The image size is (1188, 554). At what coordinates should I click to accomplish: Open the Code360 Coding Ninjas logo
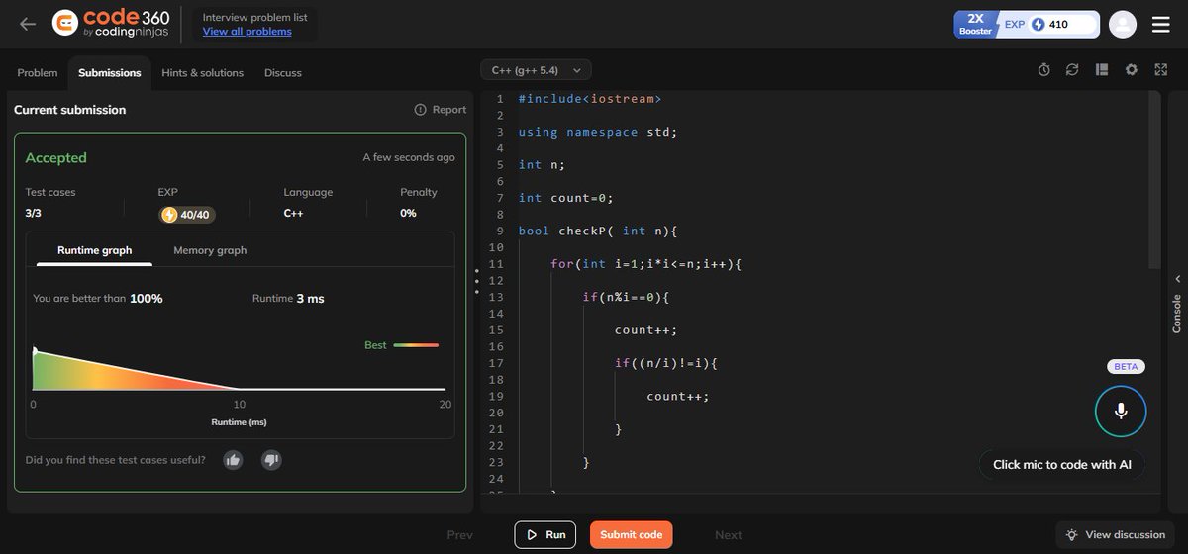(x=110, y=24)
